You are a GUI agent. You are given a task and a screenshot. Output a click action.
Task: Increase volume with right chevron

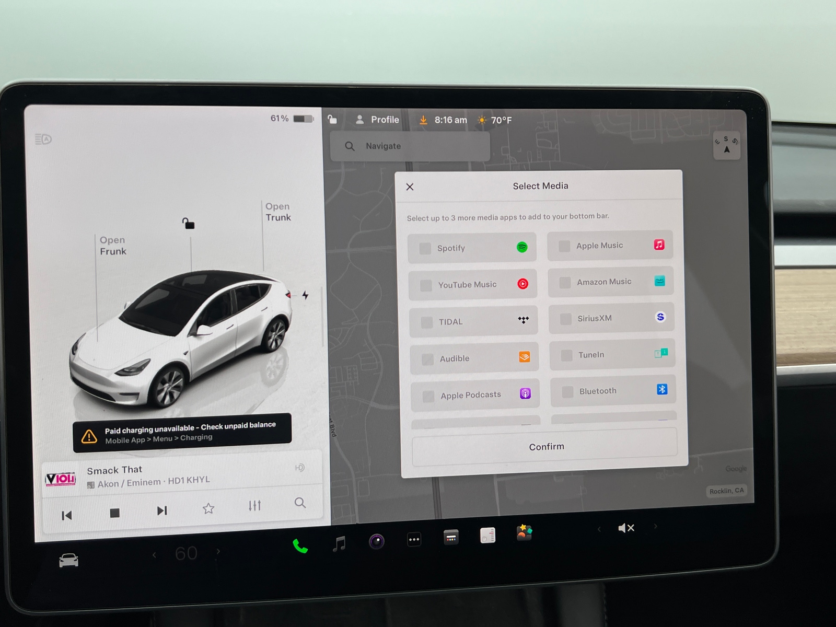coord(655,526)
